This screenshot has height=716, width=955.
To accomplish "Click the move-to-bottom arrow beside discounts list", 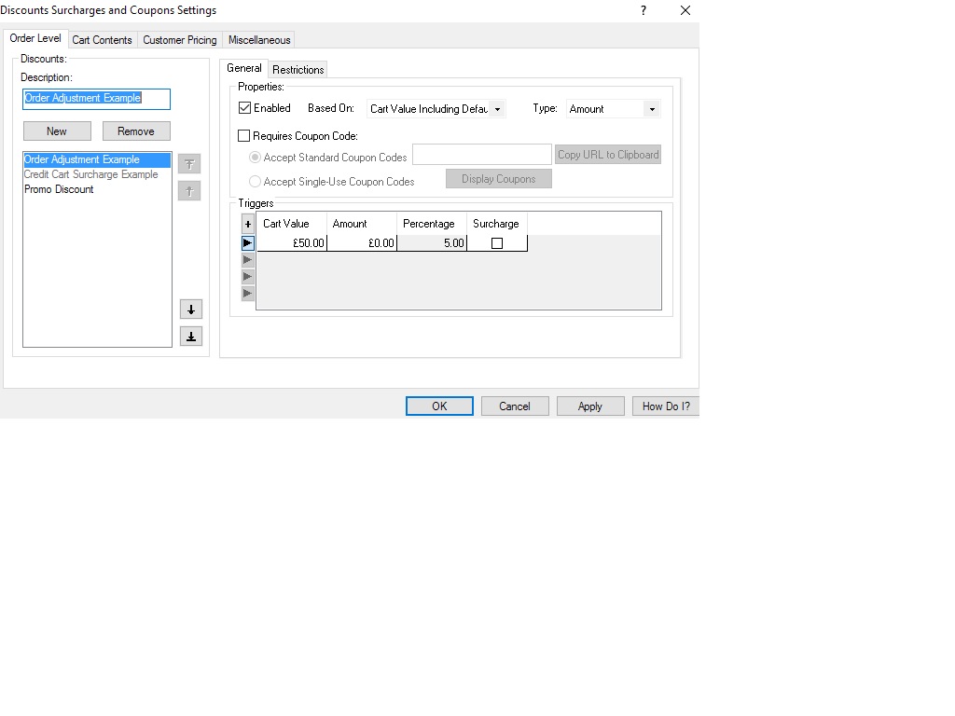I will (x=190, y=337).
